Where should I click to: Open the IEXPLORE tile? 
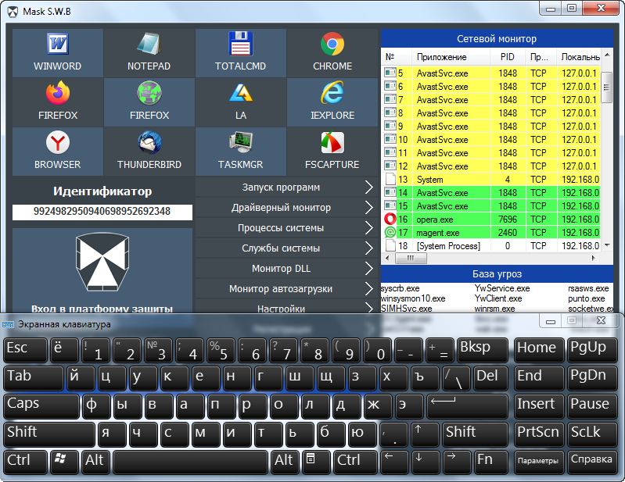(332, 102)
